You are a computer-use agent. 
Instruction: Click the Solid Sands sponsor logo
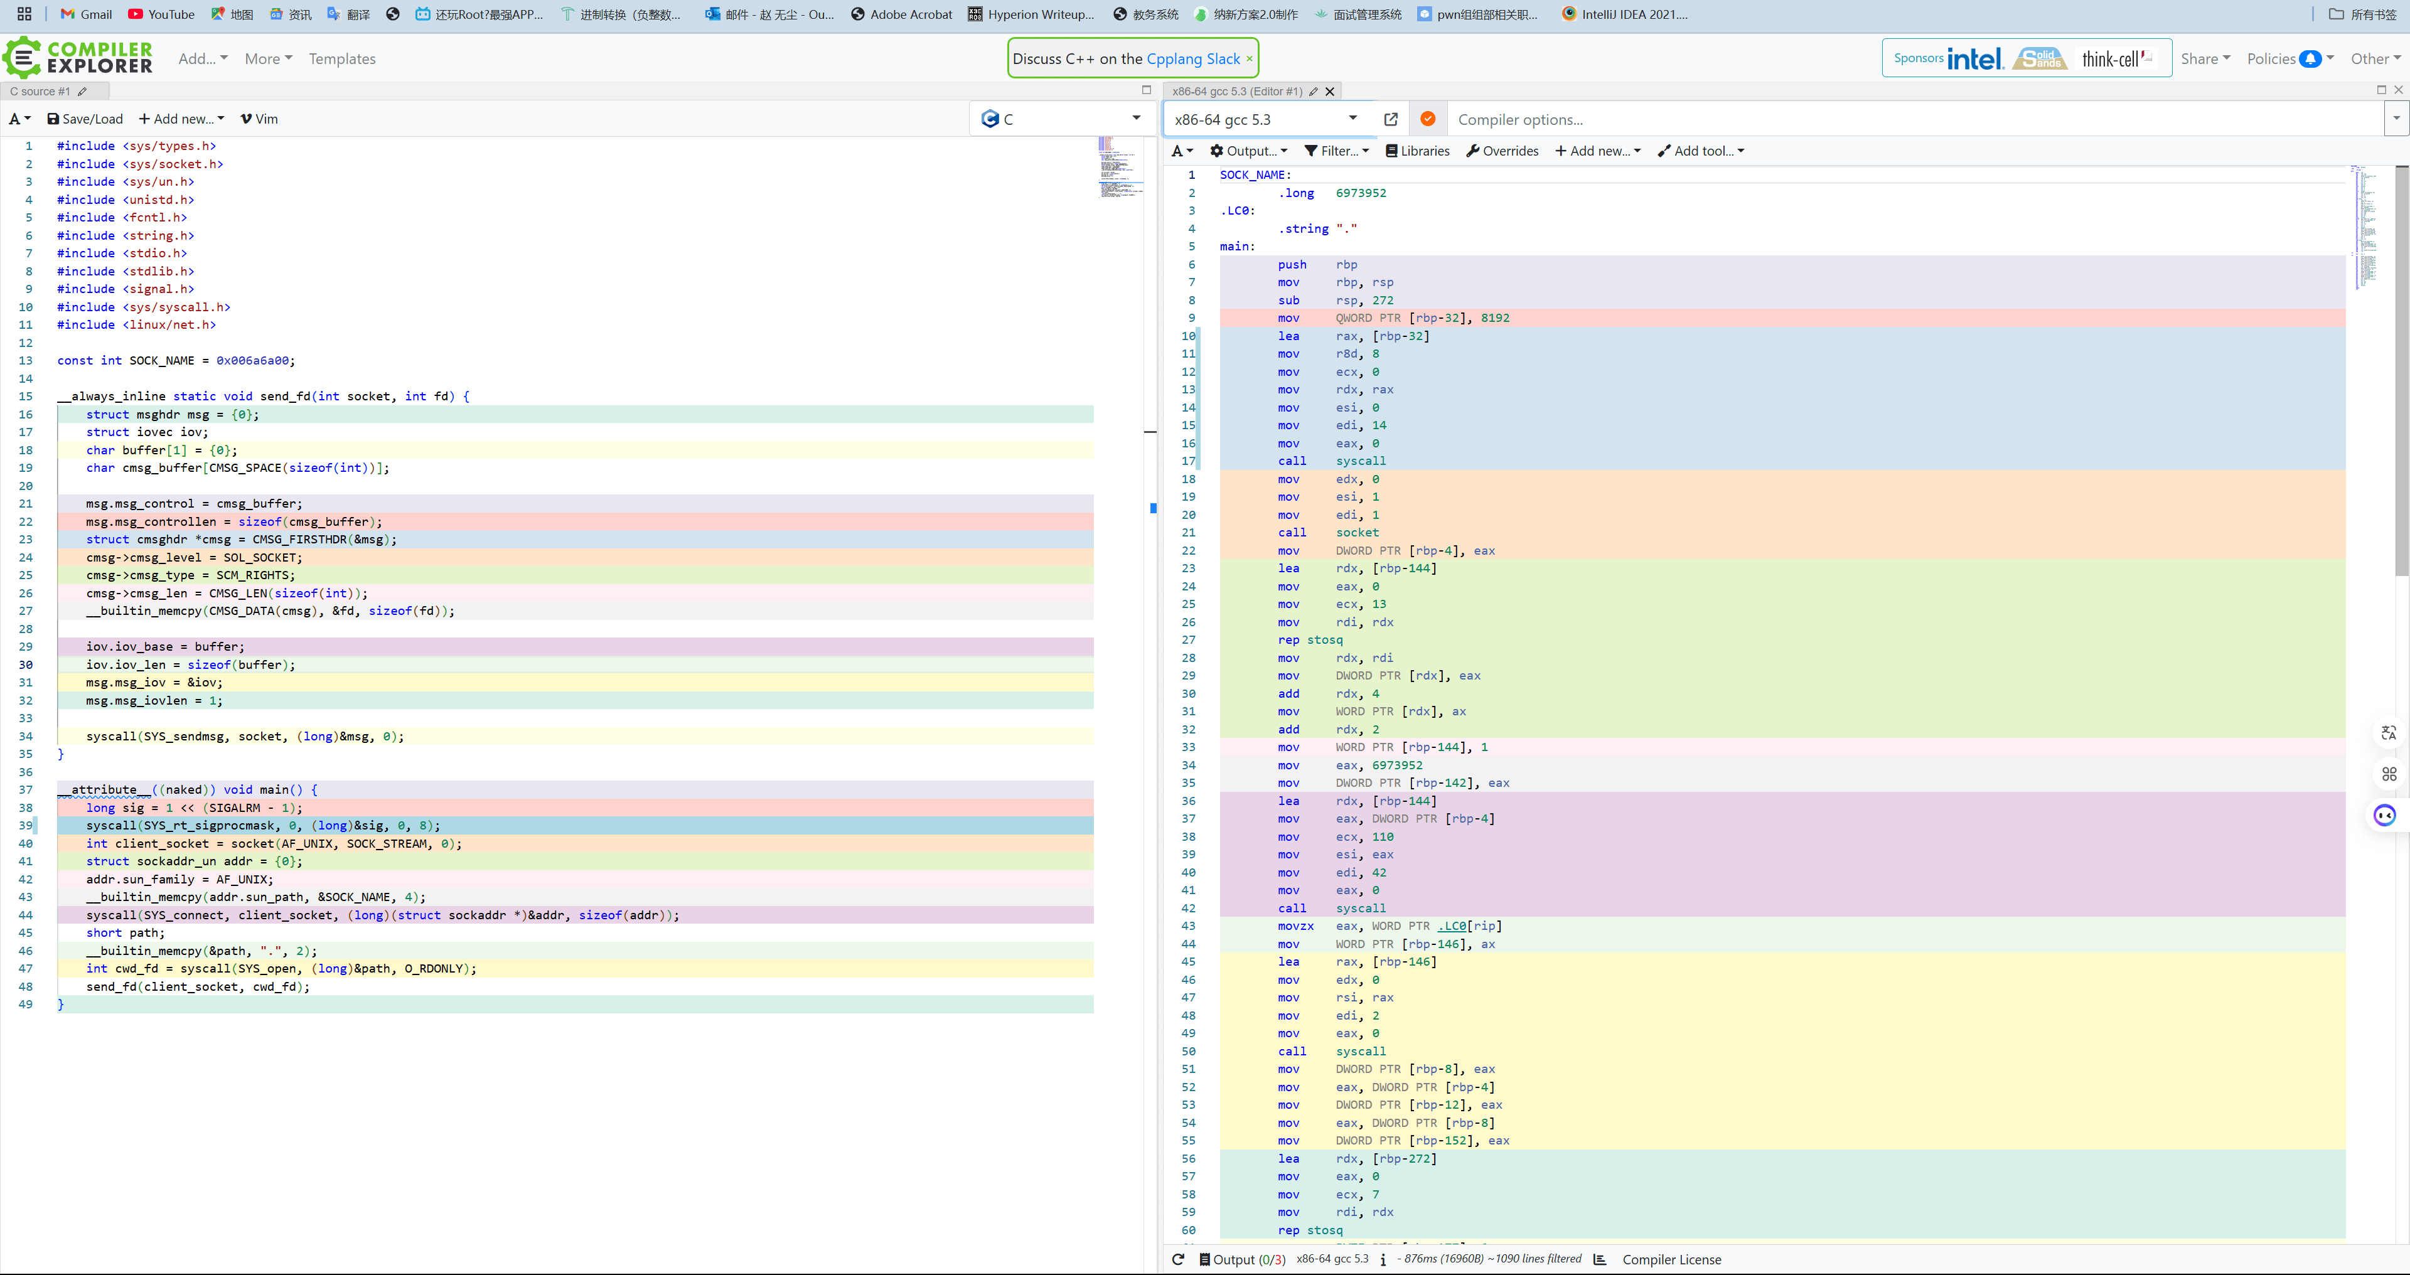2040,58
